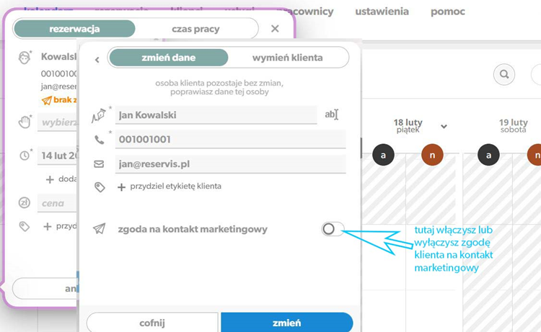Viewport: 541px width, 332px height.
Task: Close the reservation panel with X
Action: tap(275, 29)
